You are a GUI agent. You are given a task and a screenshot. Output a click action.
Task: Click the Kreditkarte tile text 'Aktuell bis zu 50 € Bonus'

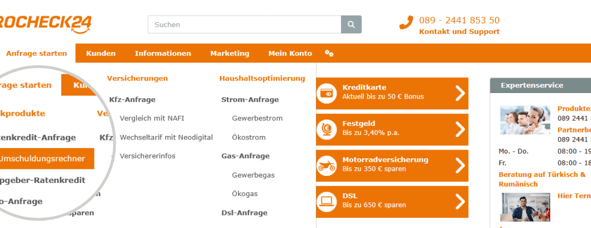coord(383,97)
